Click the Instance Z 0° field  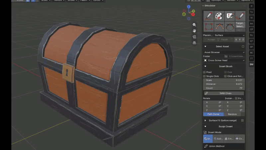(234, 110)
